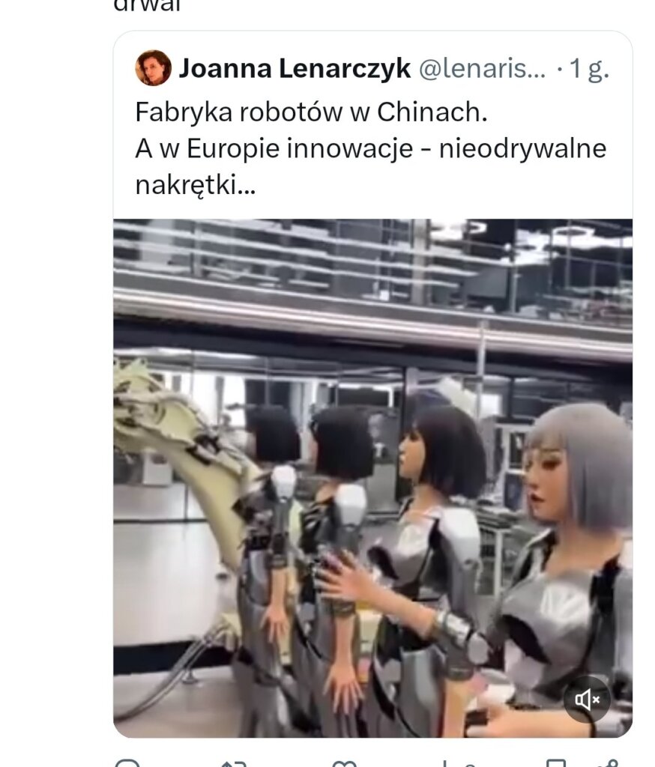Click the Joanna Lenarczyk display name
Viewport: 655px width, 767px height.
click(x=295, y=68)
